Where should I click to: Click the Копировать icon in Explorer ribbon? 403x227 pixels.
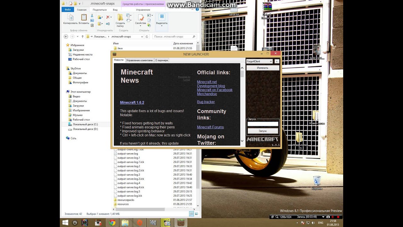click(x=70, y=17)
